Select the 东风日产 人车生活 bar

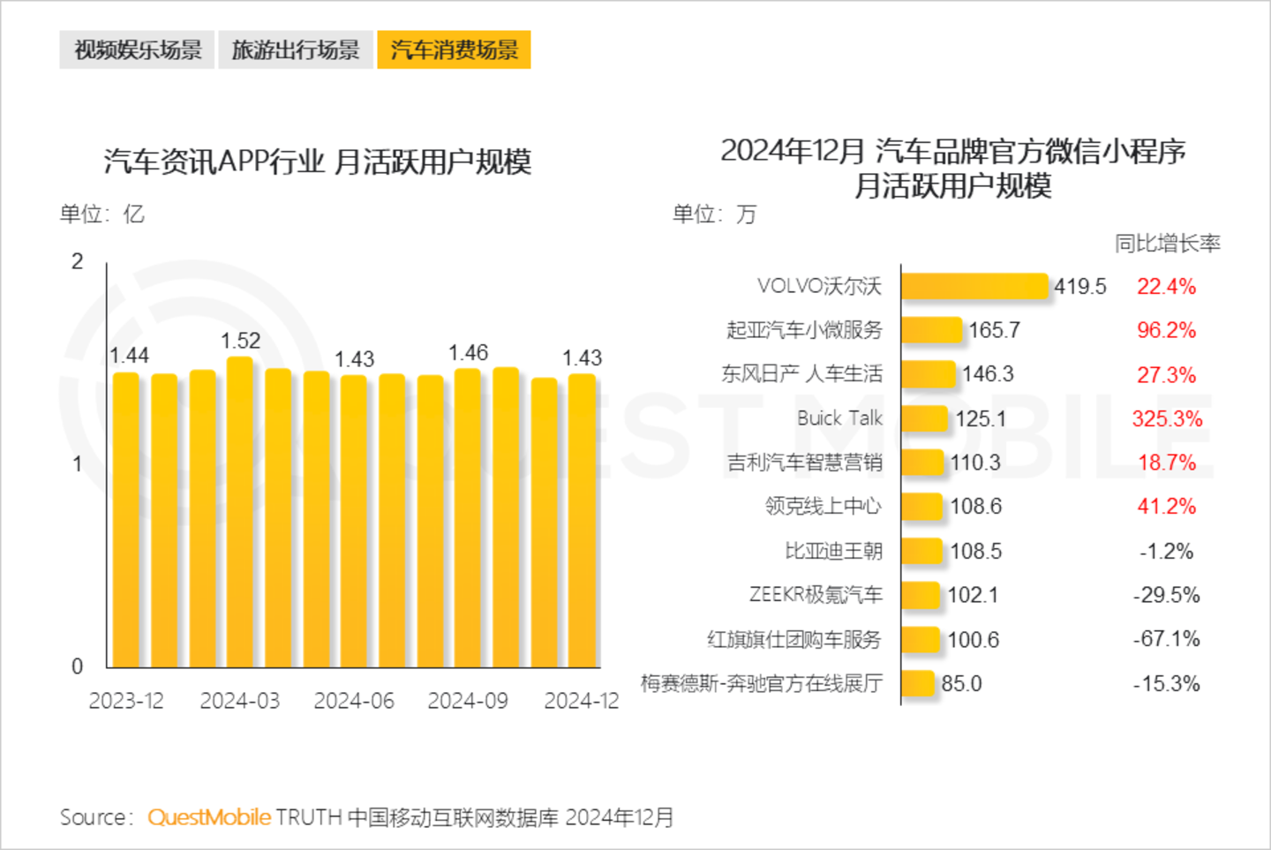(928, 374)
